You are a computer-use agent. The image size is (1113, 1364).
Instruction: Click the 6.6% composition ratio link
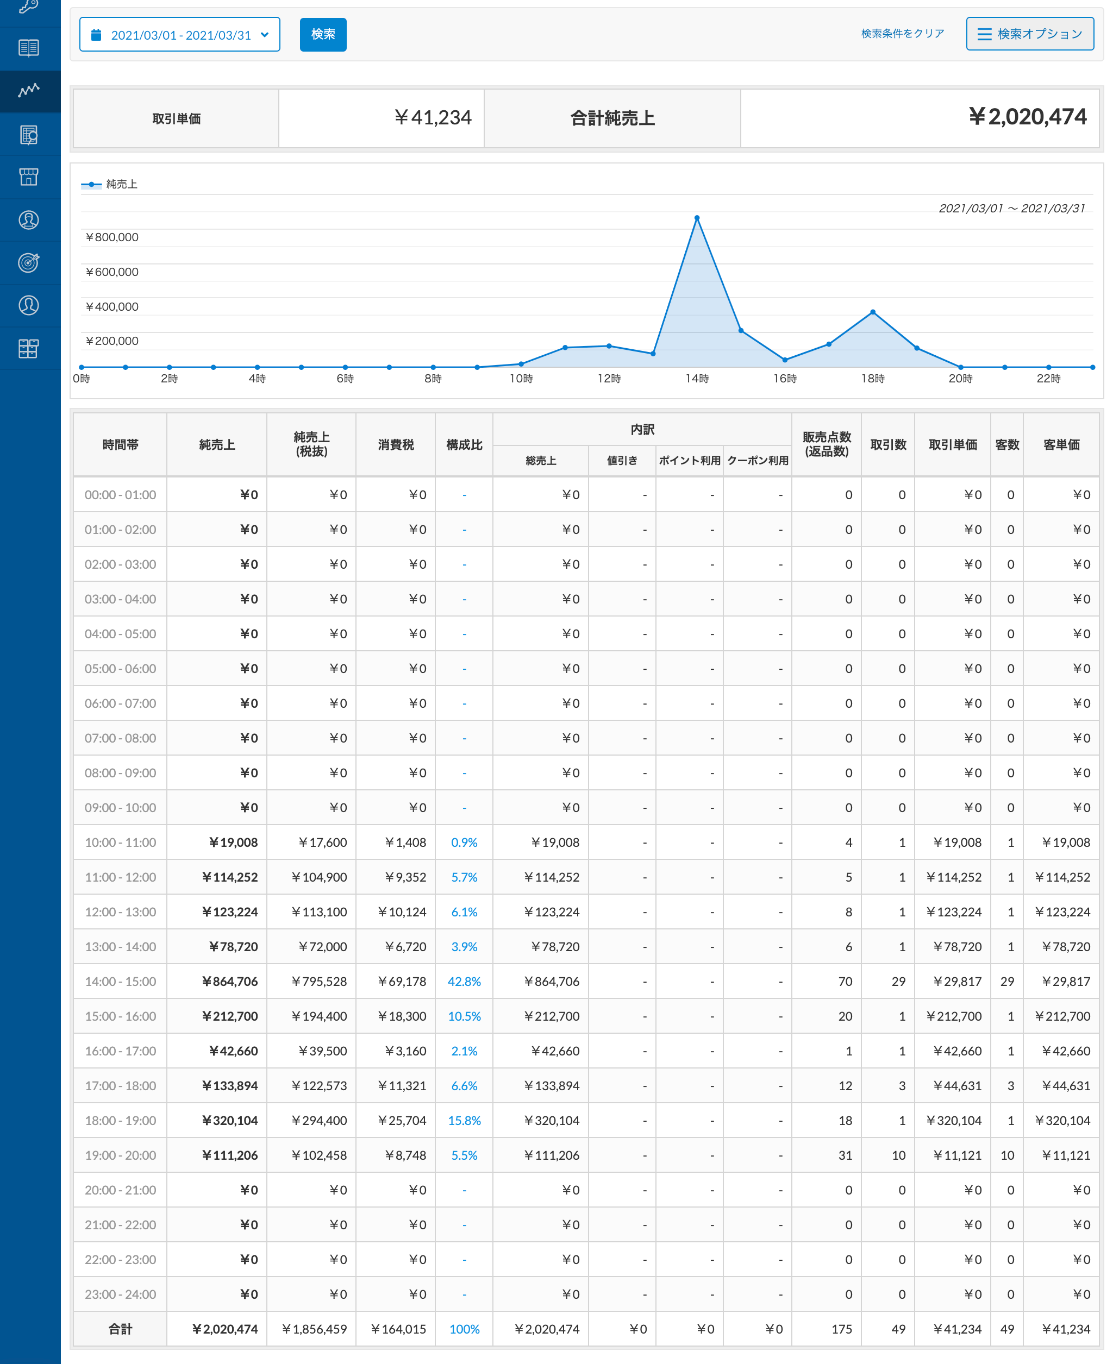coord(464,1086)
